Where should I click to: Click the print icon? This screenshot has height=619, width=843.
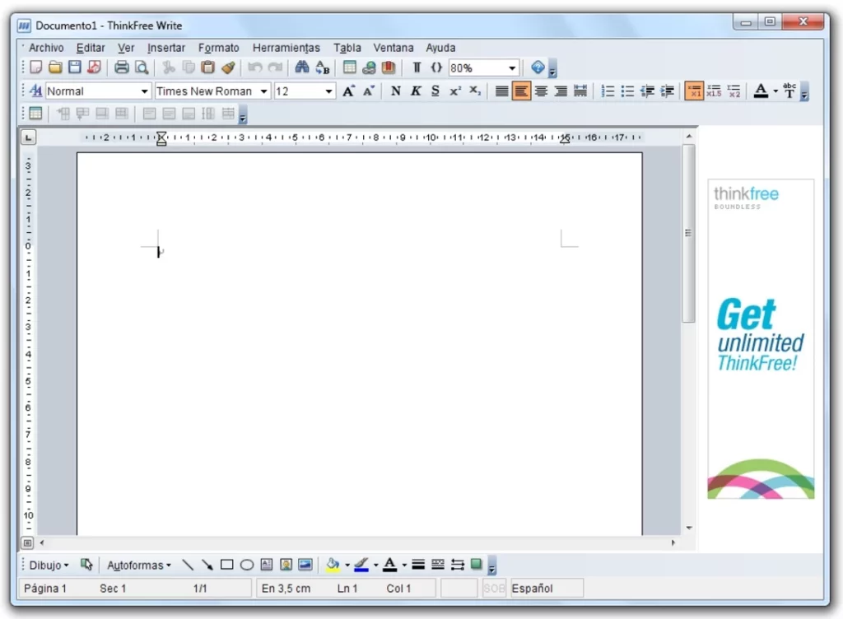tap(122, 67)
